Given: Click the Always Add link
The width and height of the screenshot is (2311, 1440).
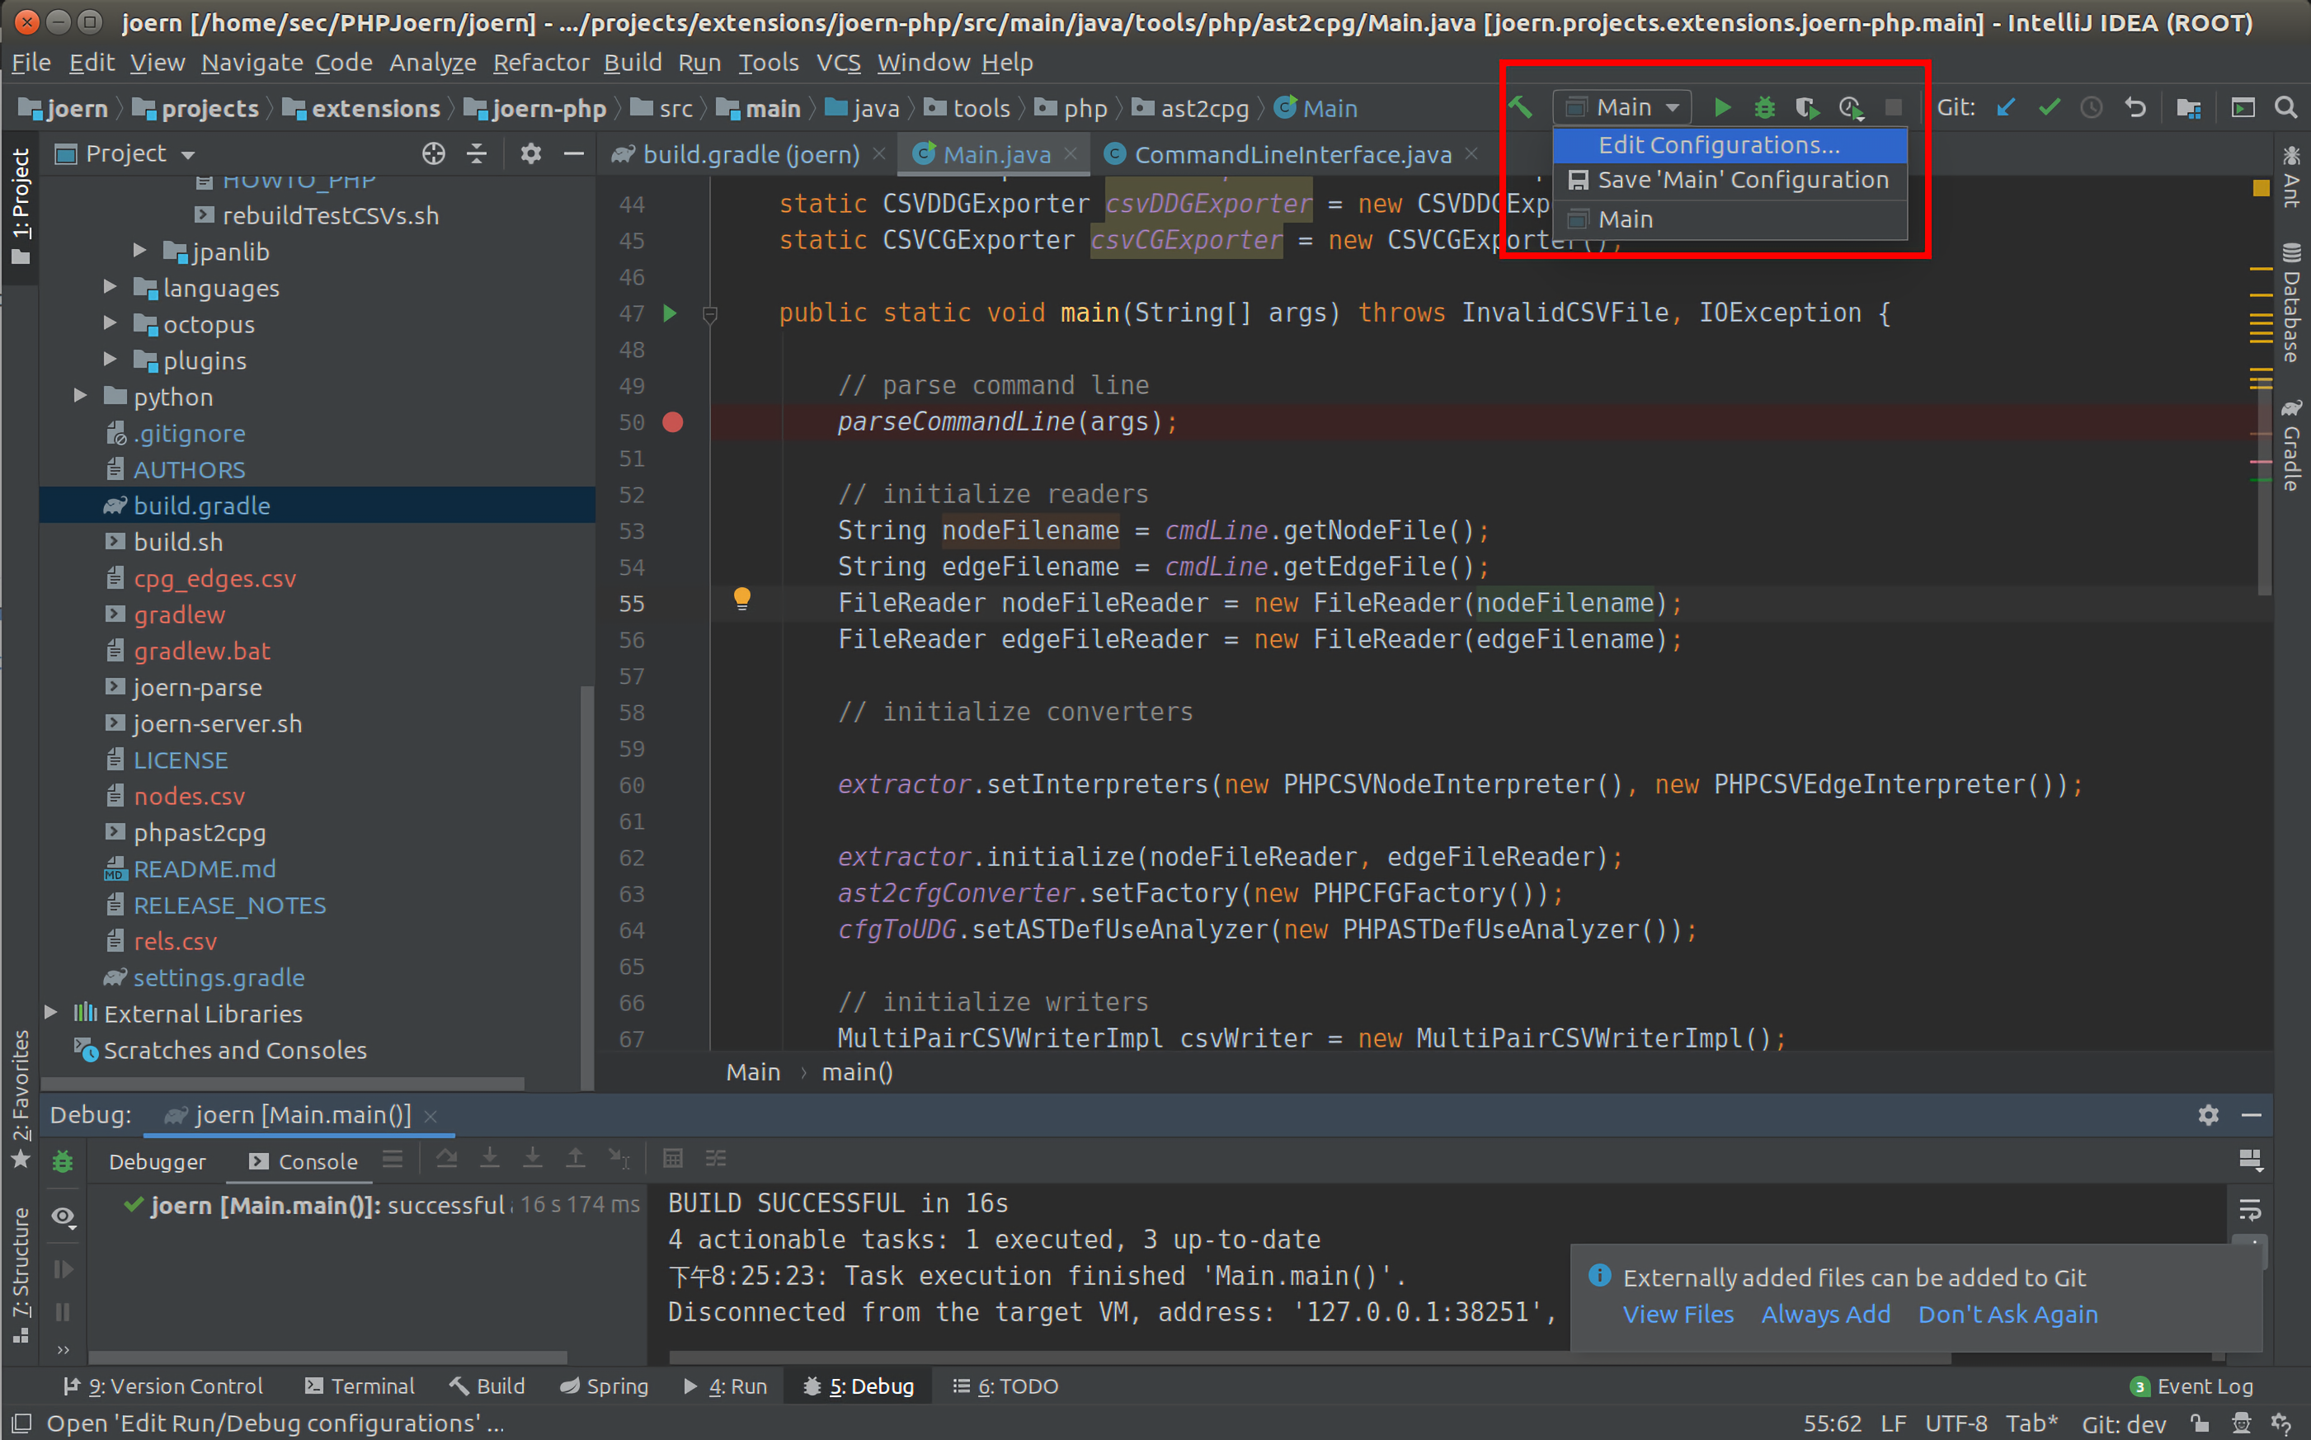Looking at the screenshot, I should [1825, 1315].
